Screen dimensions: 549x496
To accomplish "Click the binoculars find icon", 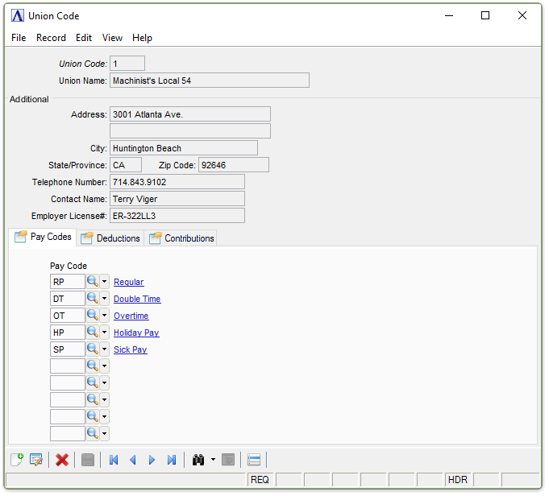I will (198, 460).
